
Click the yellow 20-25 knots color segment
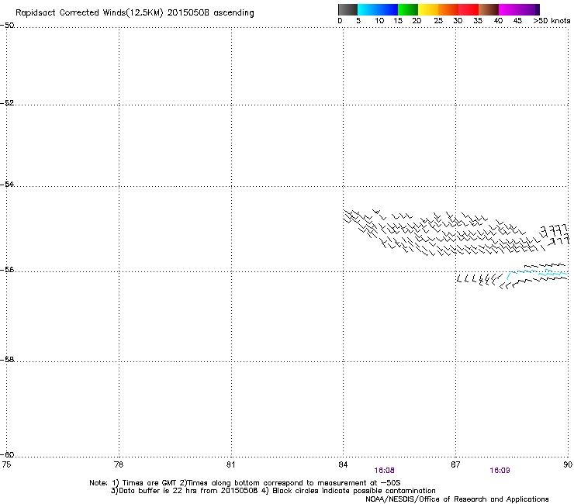pos(428,9)
